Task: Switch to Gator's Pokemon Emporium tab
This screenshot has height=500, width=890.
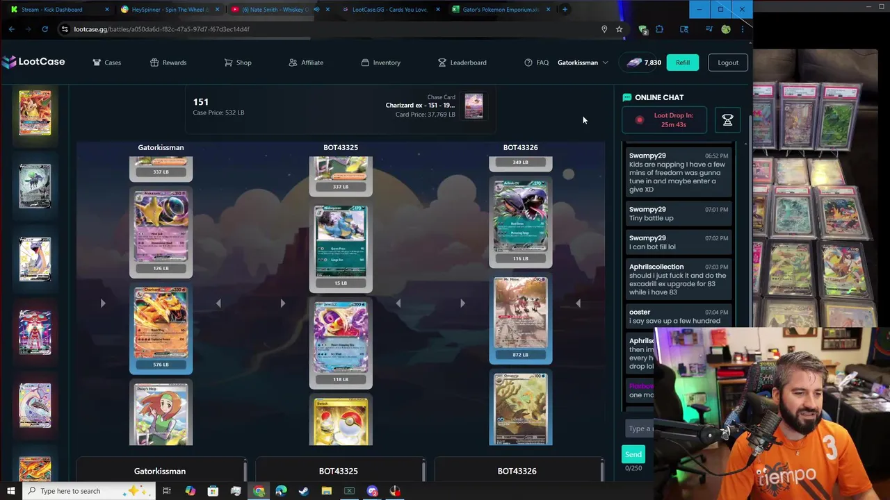Action: 501,10
